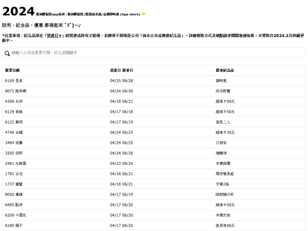Image resolution: width=308 pixels, height=231 pixels.
Task: Click 超商卡50元 souvenir in row 6129
Action: pyautogui.click(x=225, y=112)
